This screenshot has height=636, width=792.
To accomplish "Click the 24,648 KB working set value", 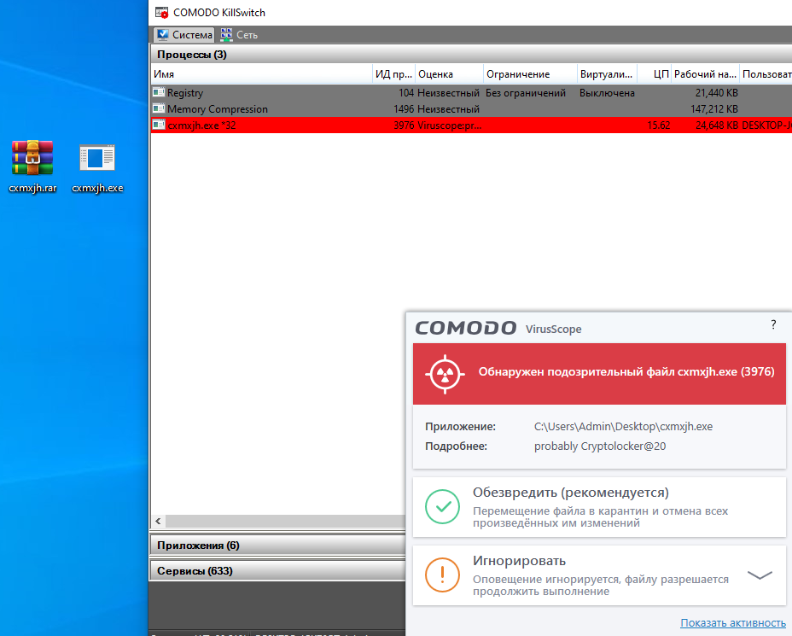I will pos(717,125).
